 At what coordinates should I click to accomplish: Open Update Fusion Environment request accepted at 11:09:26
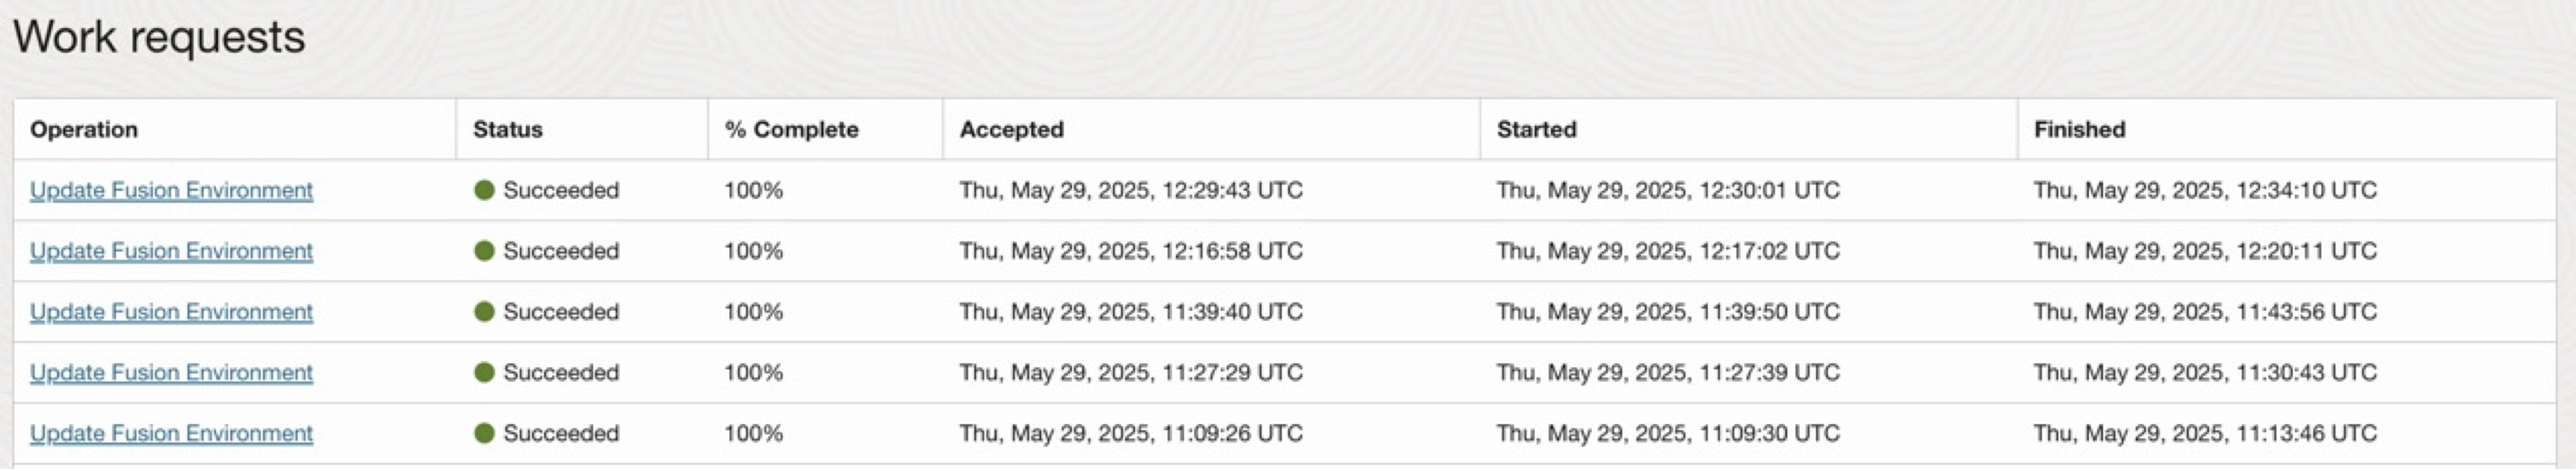coord(171,433)
